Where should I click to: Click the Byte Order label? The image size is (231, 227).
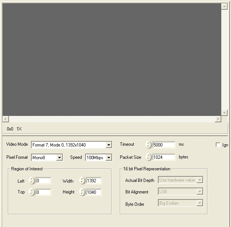click(135, 204)
